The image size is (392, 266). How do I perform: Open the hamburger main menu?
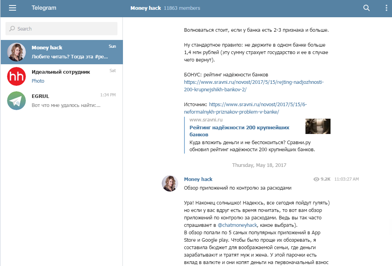13,8
